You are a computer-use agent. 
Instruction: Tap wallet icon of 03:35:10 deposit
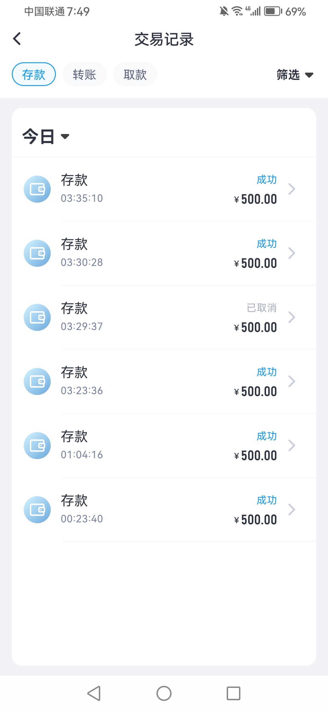click(x=37, y=189)
